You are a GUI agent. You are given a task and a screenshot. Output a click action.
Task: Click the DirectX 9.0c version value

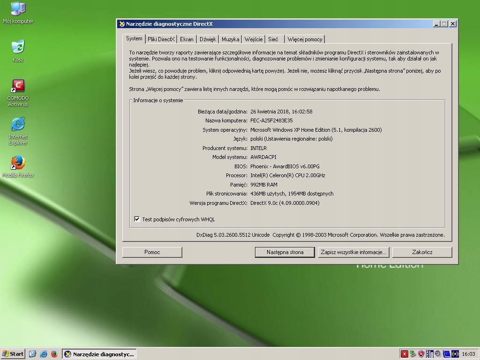(x=285, y=203)
